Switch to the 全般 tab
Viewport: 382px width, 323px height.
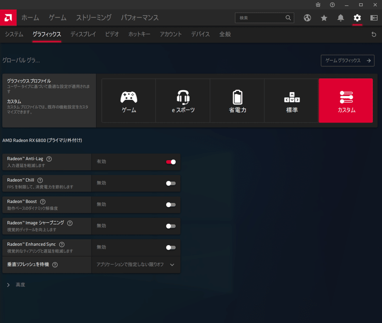click(225, 34)
